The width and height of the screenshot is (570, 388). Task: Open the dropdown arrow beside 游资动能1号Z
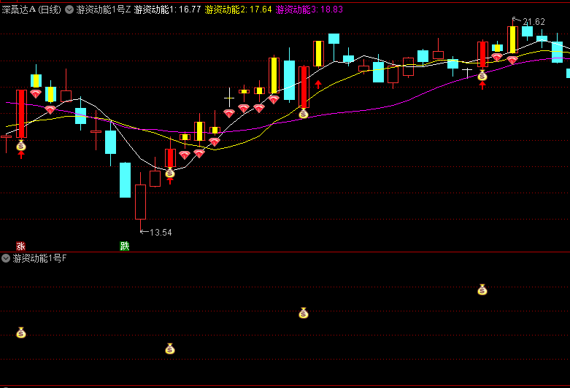[x=69, y=9]
